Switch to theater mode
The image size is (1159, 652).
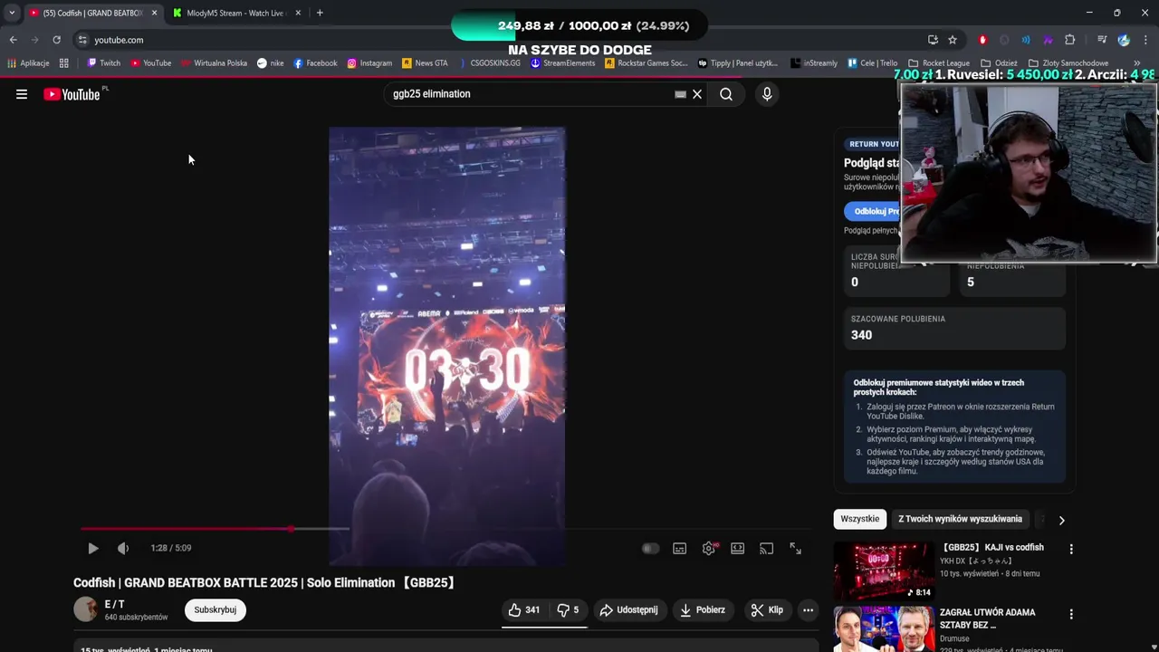coord(738,548)
